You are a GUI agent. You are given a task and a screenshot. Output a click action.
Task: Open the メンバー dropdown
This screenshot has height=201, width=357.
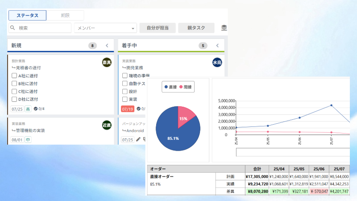tap(105, 28)
